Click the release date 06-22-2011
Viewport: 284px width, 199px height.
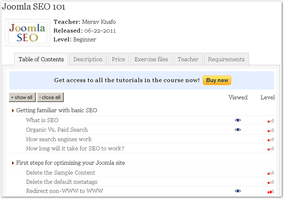[x=100, y=31]
